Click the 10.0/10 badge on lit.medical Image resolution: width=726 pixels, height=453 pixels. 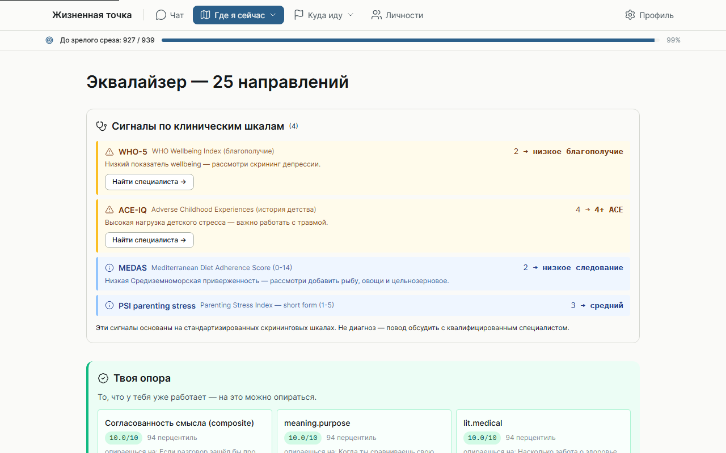[x=482, y=438]
